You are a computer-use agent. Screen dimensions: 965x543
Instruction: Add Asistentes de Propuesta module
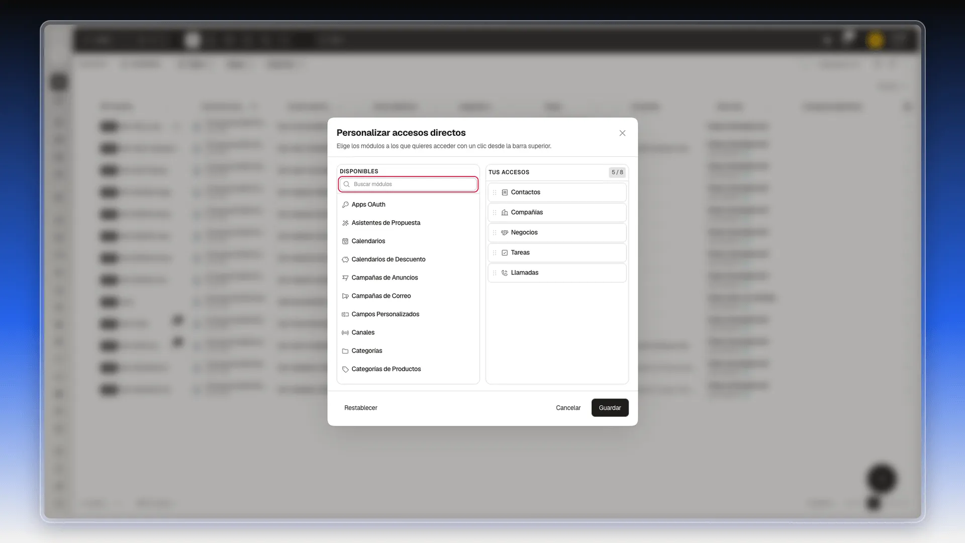(x=408, y=223)
